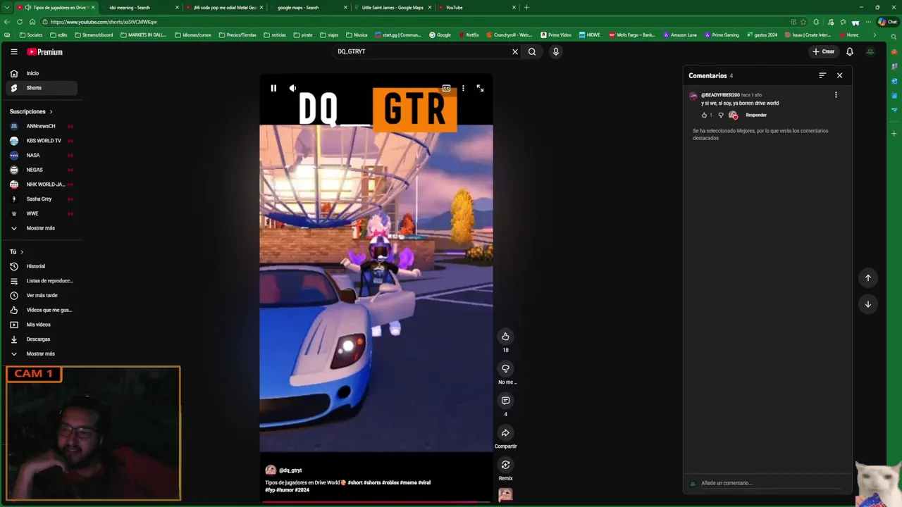Open the NASA subscription channel
The height and width of the screenshot is (507, 902).
coord(42,155)
